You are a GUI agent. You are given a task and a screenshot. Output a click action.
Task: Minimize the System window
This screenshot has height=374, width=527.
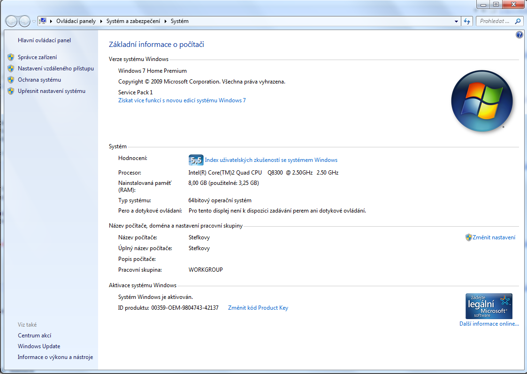483,4
